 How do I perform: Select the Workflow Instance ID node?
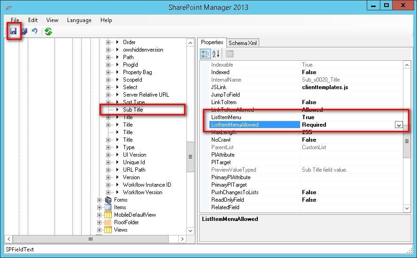[x=147, y=185]
